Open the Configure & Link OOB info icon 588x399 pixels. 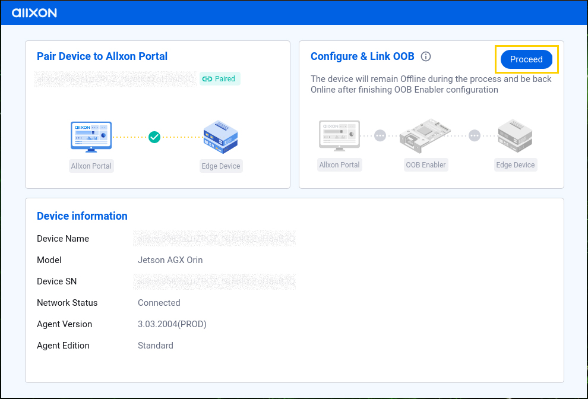coord(426,56)
